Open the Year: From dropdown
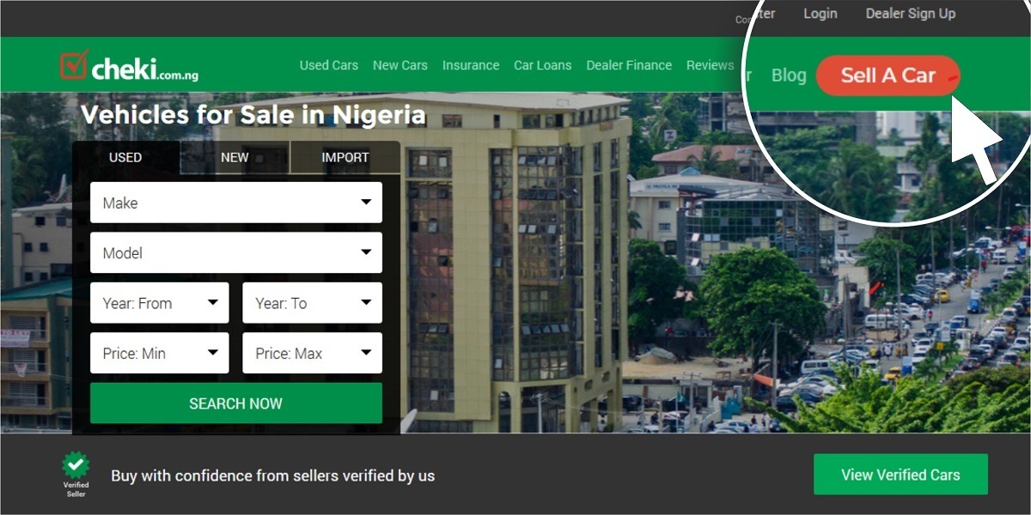 pos(160,303)
